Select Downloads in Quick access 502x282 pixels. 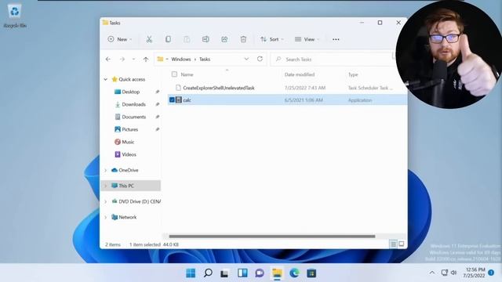[x=133, y=104]
